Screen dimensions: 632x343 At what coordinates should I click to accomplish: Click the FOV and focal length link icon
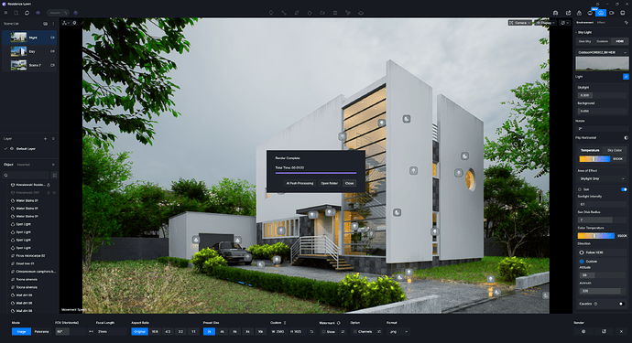coord(91,332)
